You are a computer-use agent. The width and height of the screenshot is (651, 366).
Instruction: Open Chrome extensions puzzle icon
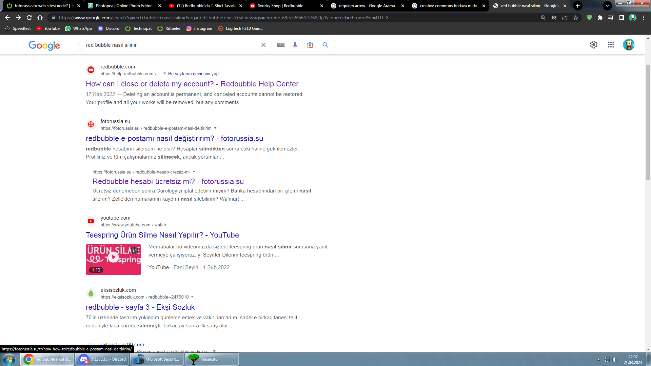pyautogui.click(x=600, y=18)
